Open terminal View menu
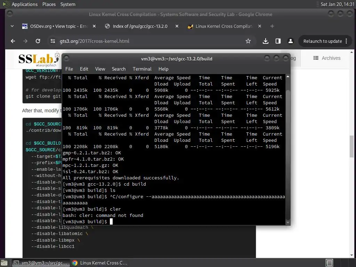 (100, 69)
